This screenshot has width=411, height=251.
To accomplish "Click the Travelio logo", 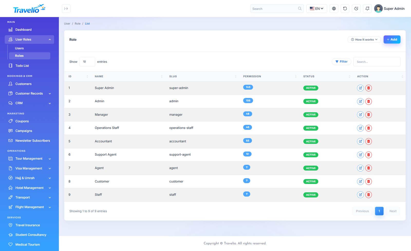I will (x=29, y=9).
